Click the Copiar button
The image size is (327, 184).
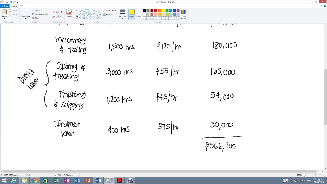coord(13,14)
